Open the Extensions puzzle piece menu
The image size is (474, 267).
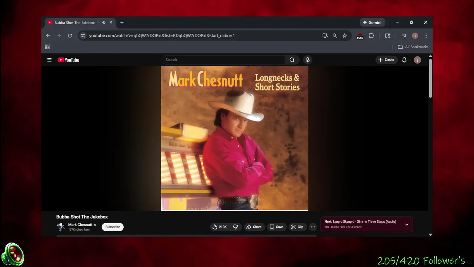(371, 36)
